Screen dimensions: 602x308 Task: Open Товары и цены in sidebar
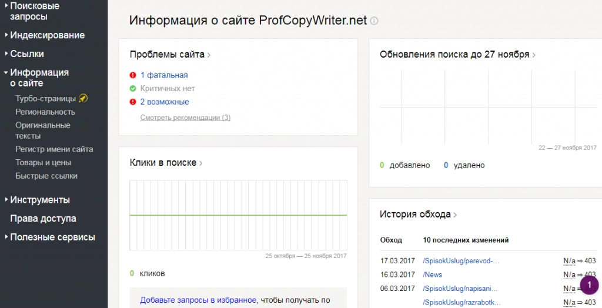[x=43, y=163]
